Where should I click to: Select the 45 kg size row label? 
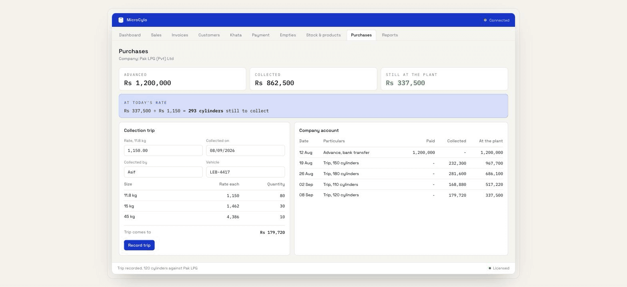[130, 217]
